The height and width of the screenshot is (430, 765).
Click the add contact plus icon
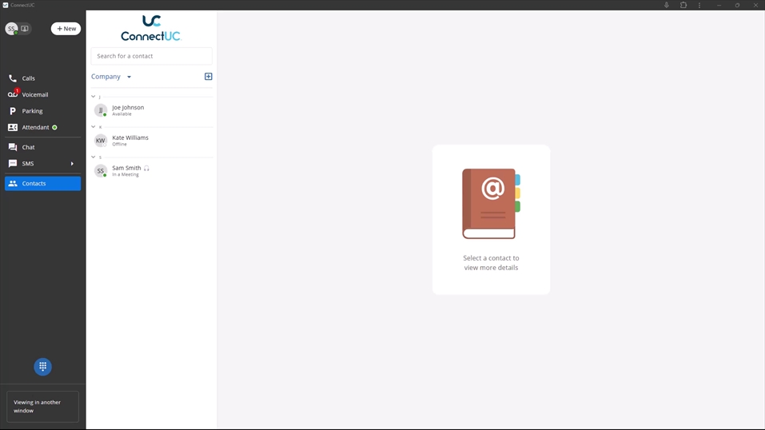(209, 77)
